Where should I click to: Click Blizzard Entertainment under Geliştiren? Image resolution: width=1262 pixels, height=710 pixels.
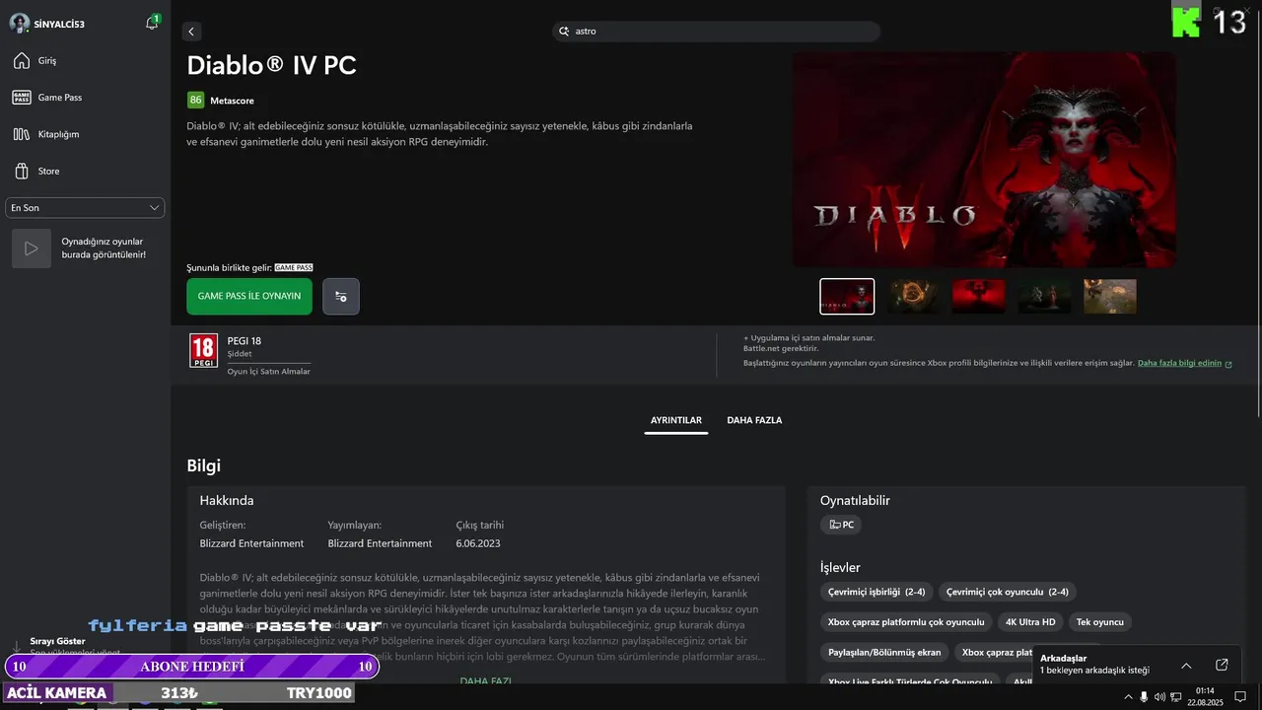pyautogui.click(x=251, y=543)
